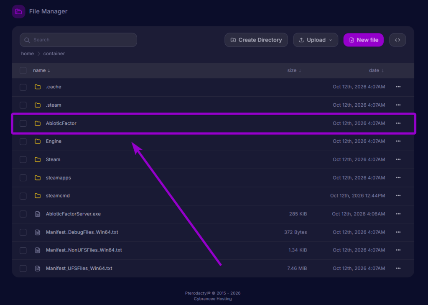Sort the file list by size
Screen dimensions: 428x305
click(294, 71)
